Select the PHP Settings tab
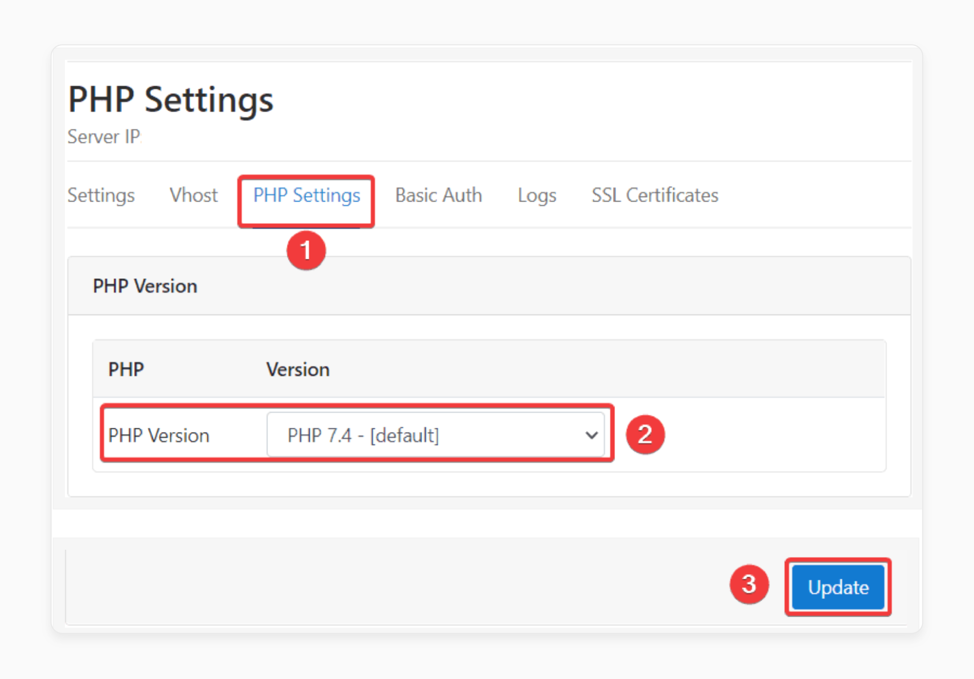The image size is (974, 679). [307, 195]
